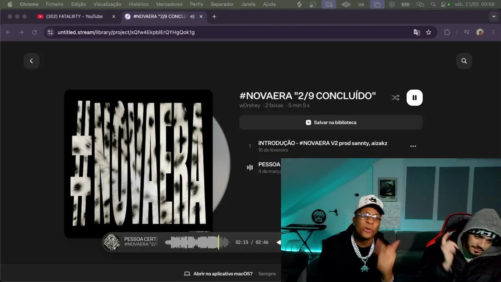
Task: Click the link-chain menu bar icon
Action: [x=420, y=4]
